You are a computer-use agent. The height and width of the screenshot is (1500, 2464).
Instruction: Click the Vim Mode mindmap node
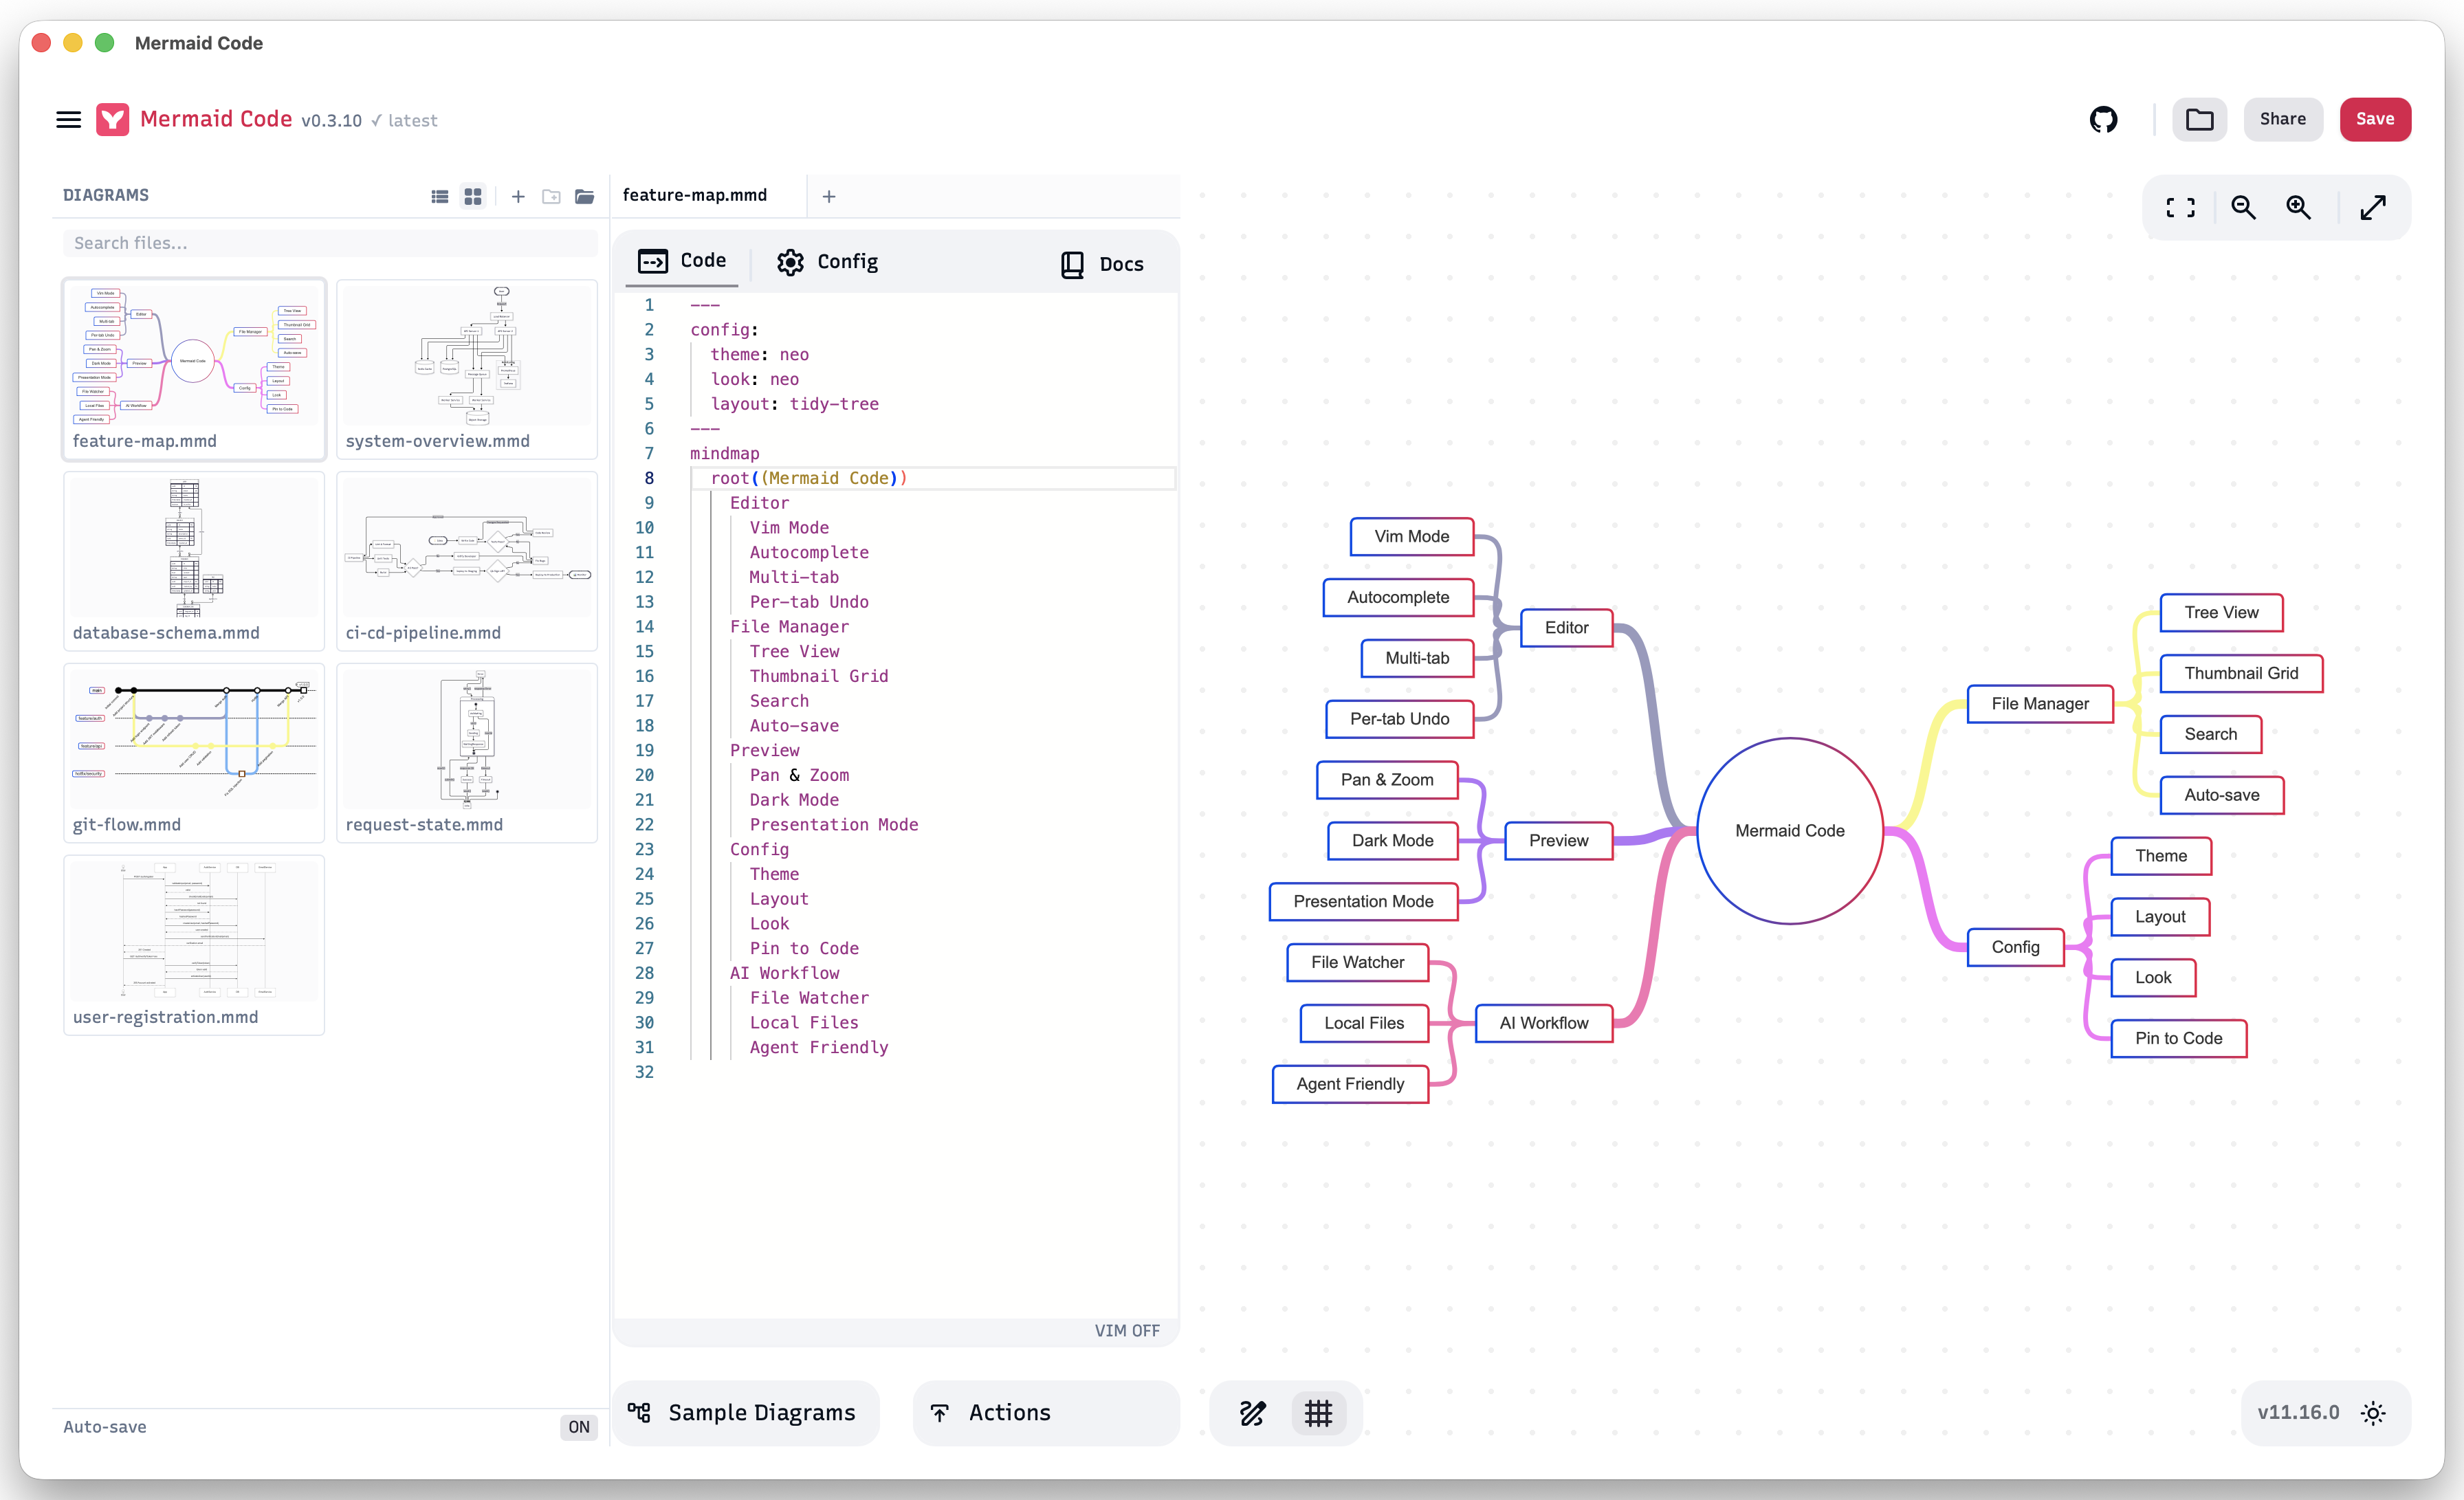pyautogui.click(x=1411, y=537)
